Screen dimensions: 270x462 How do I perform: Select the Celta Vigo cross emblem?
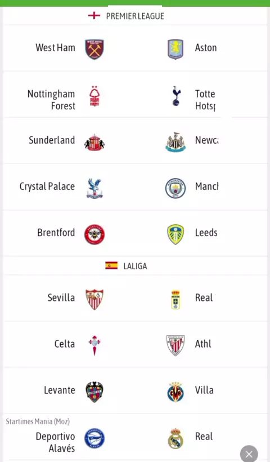(94, 345)
